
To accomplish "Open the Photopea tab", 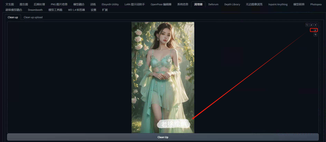I will (x=316, y=4).
